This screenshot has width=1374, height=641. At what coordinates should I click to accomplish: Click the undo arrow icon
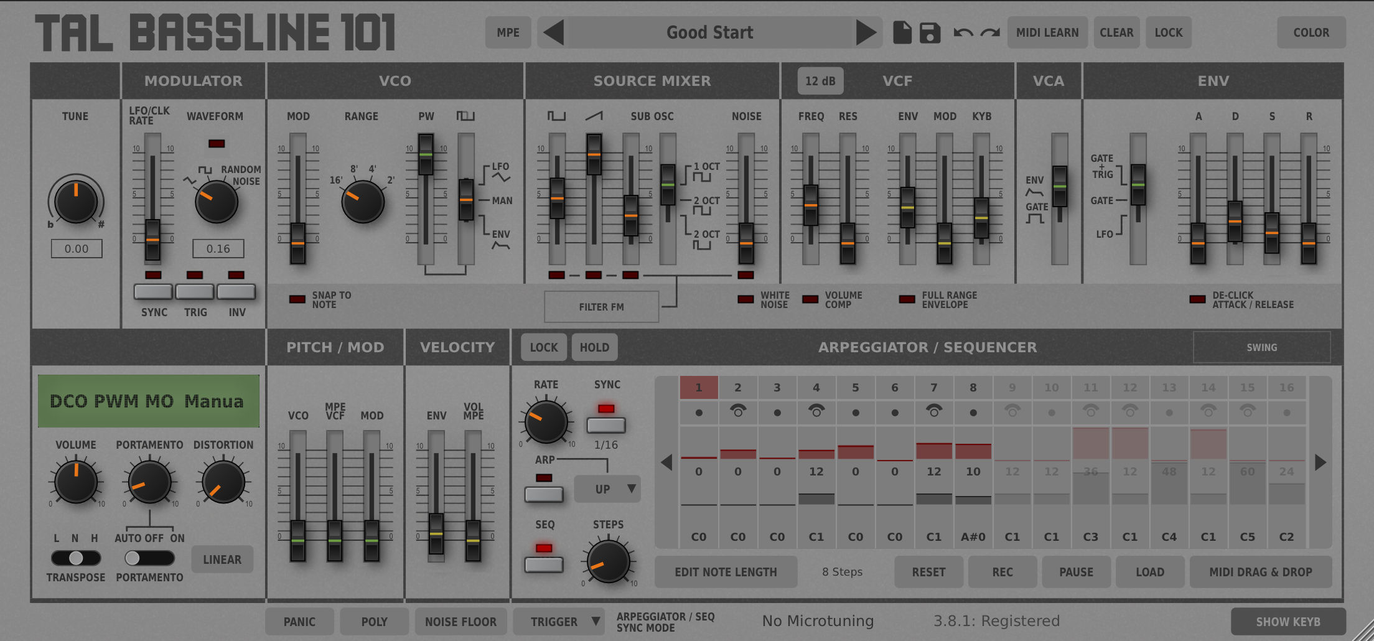coord(963,32)
